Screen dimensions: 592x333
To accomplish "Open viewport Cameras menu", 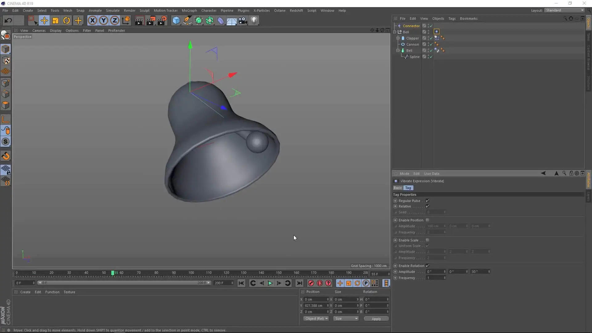I will coord(39,31).
